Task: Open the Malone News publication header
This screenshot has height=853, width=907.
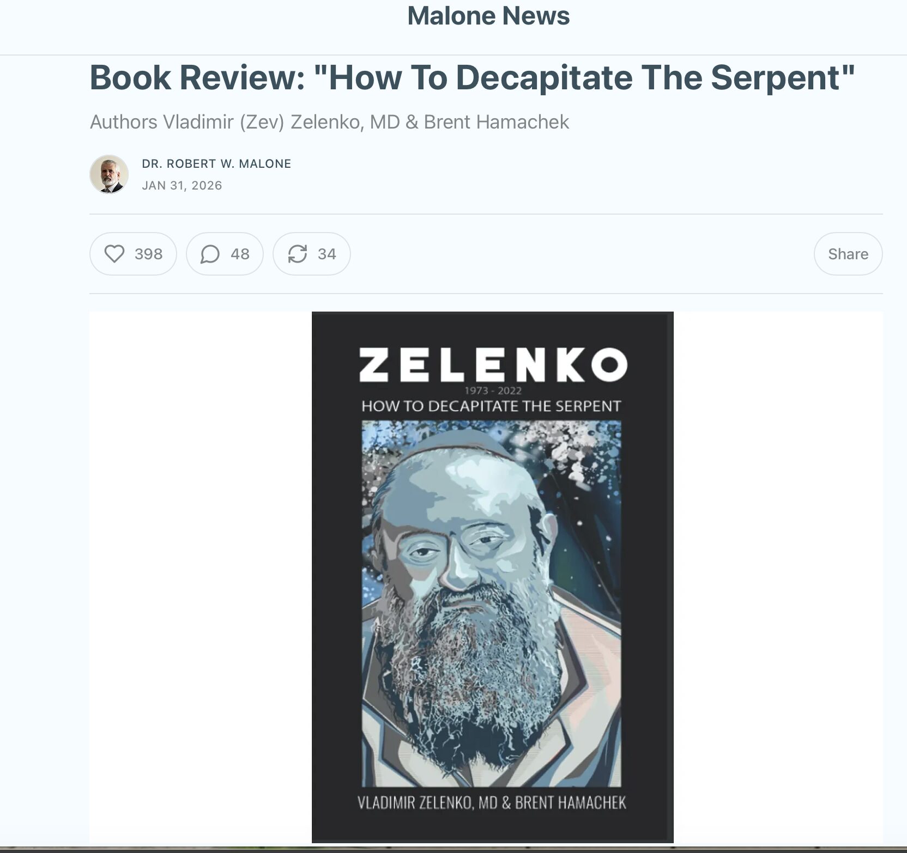Action: click(x=488, y=16)
